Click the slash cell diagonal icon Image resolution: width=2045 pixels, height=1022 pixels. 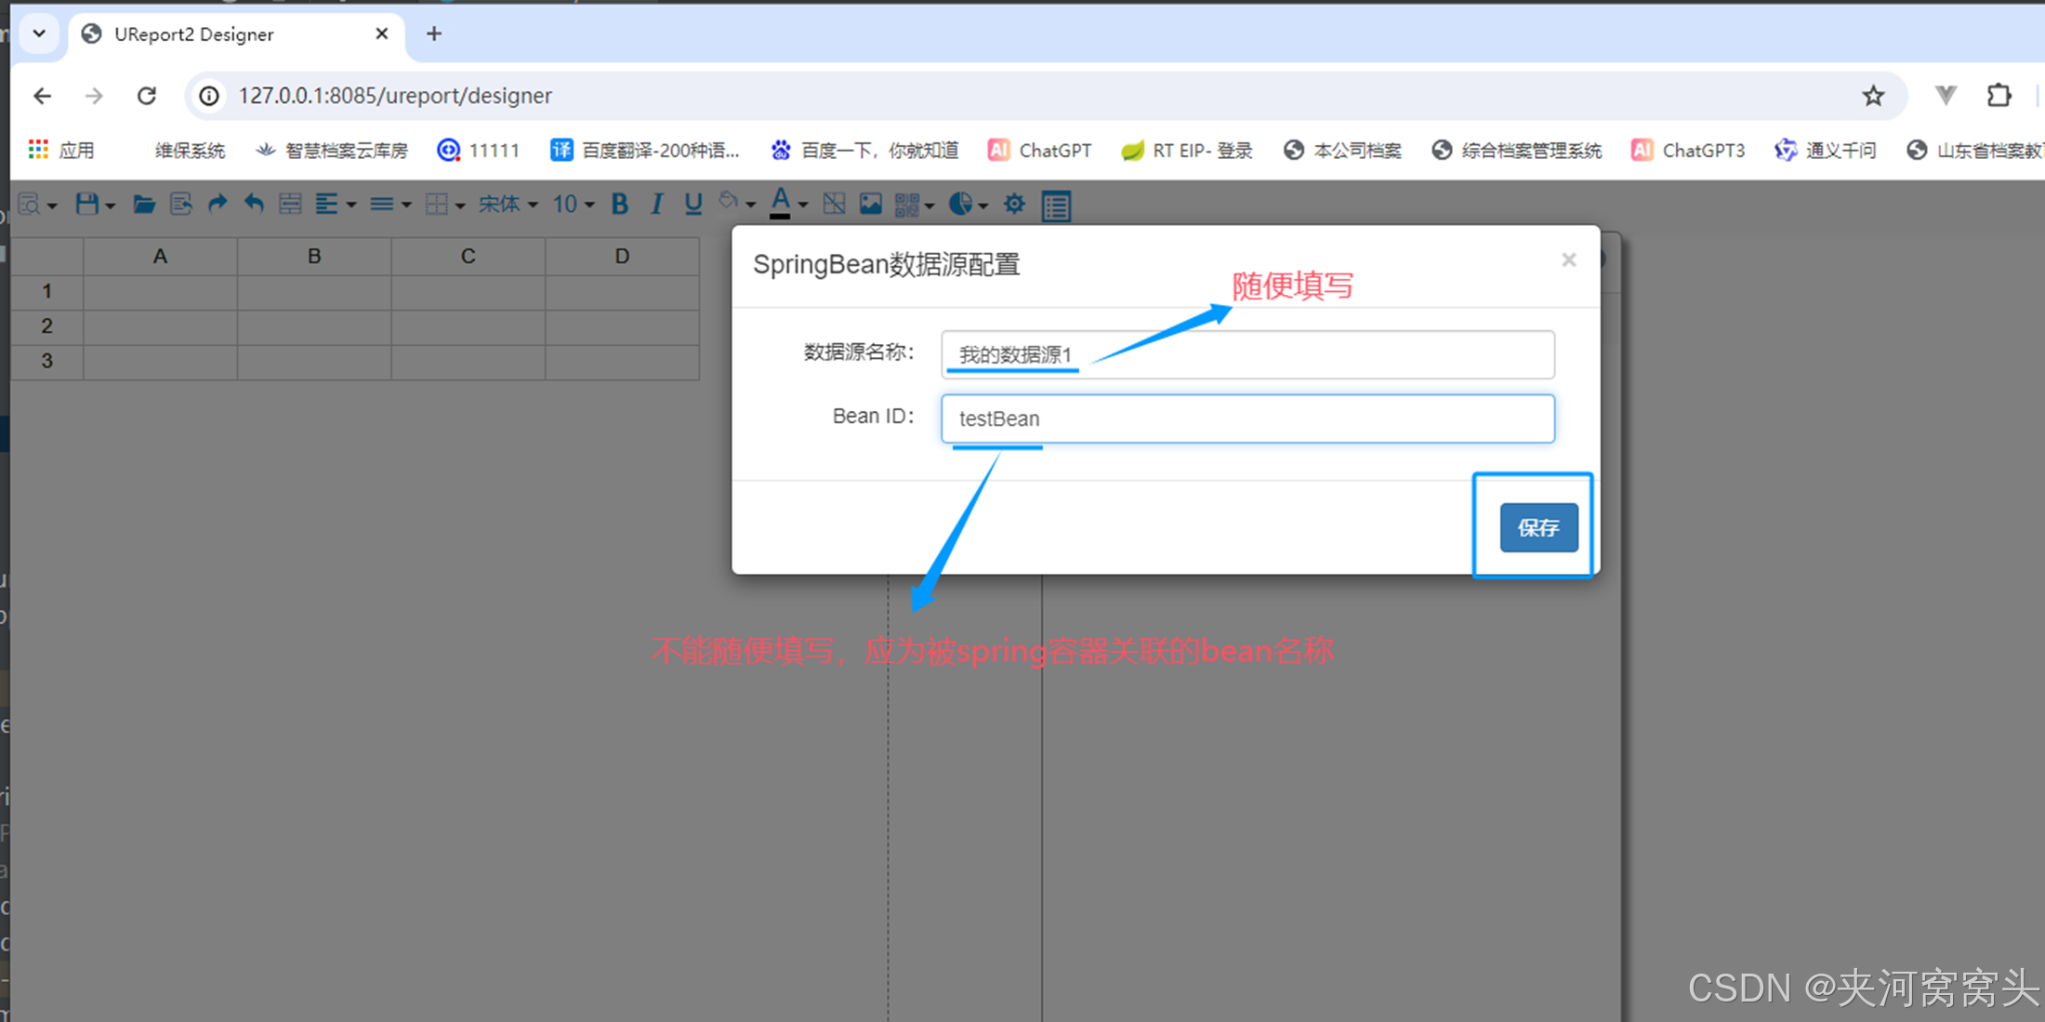[834, 205]
